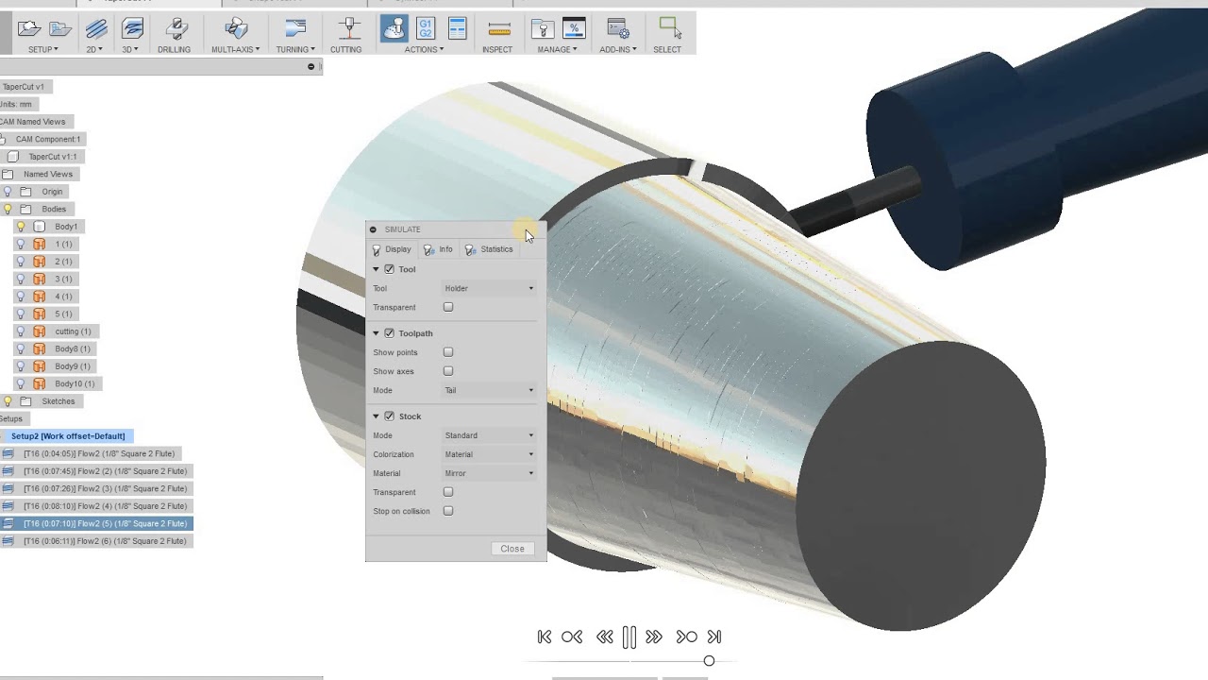
Task: Collapse the browser panel with minus icon
Action: coord(310,66)
